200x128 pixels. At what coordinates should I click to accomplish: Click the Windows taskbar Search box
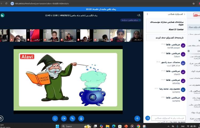point(72,126)
